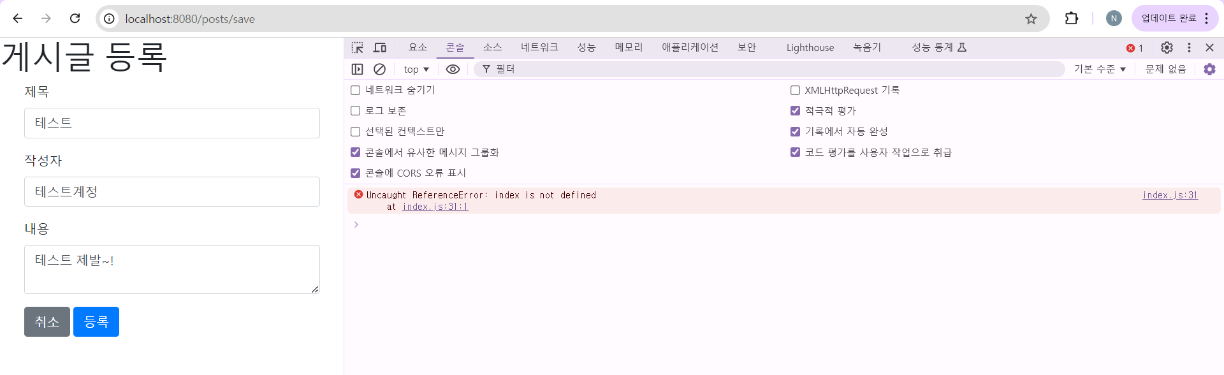
Task: Uncheck 콘솔에 CORS 오류 표시
Action: click(x=356, y=173)
